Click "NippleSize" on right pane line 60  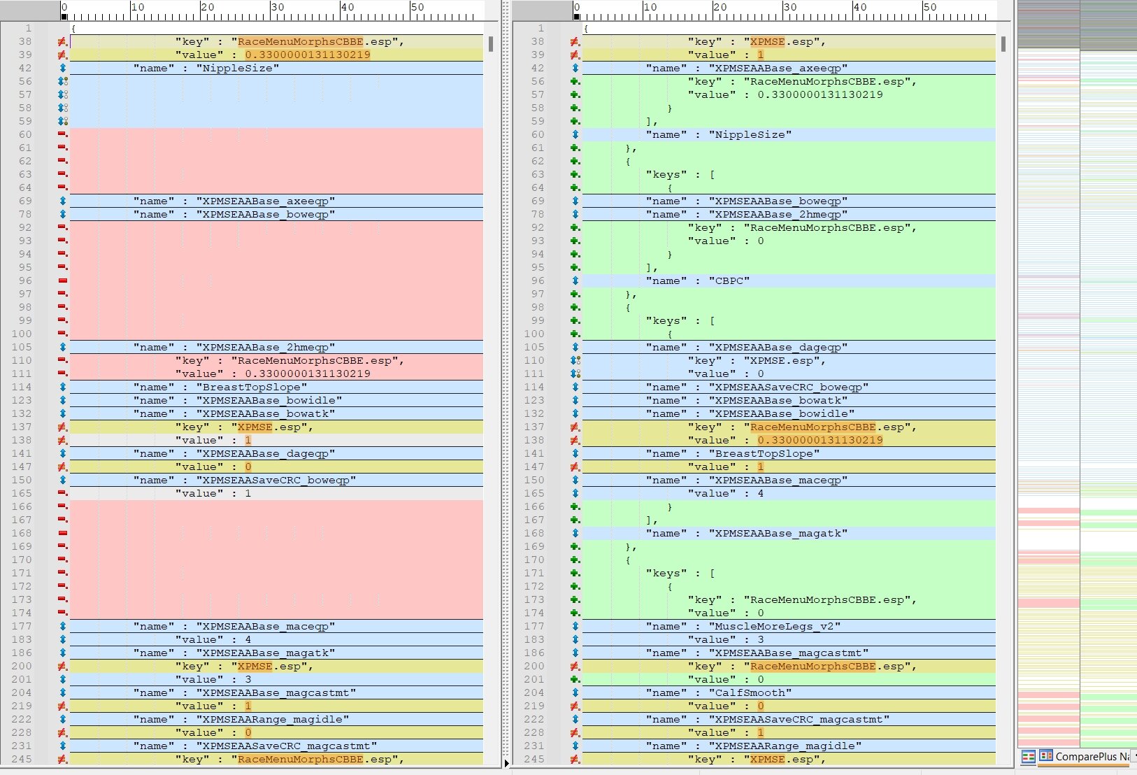[x=750, y=135]
